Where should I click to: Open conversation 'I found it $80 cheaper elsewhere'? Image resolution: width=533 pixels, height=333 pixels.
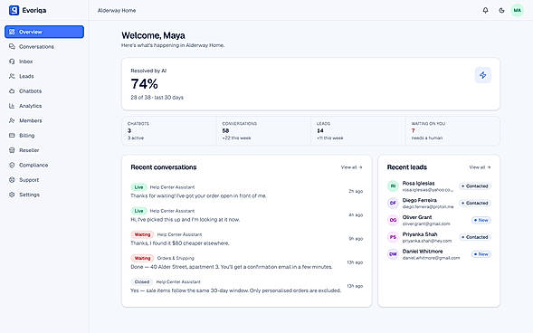point(247,239)
